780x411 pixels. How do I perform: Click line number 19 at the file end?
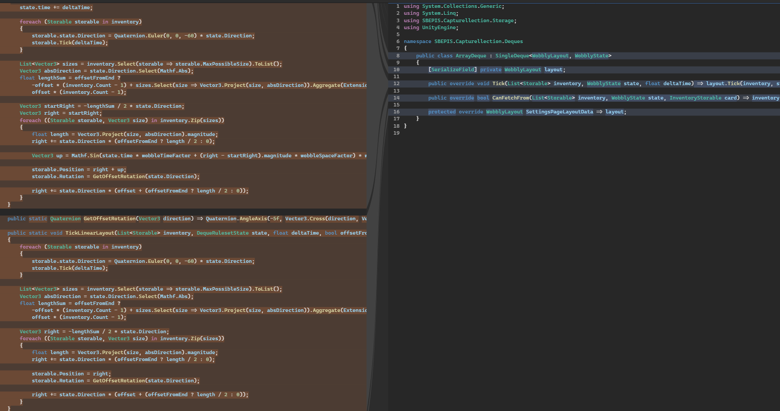396,133
